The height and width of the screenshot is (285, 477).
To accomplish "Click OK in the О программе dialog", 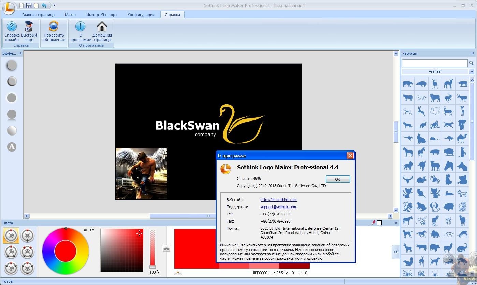I will tap(338, 179).
